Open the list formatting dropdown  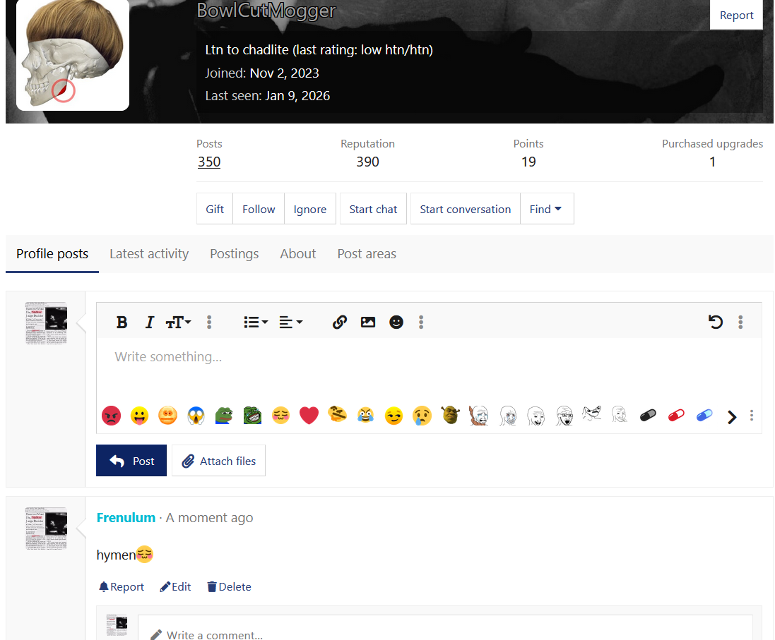coord(255,322)
